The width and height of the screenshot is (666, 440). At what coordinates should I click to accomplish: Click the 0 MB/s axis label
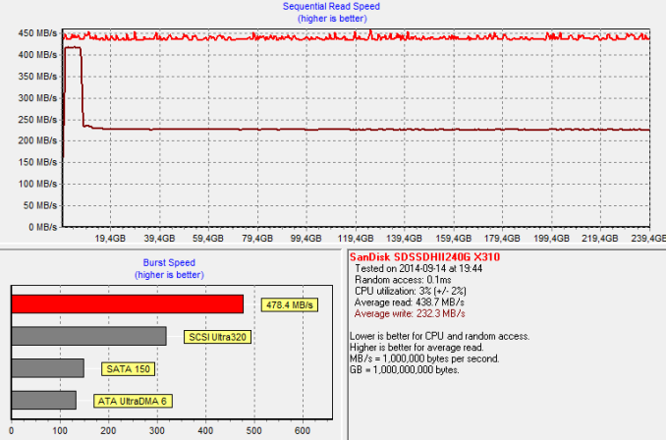click(42, 227)
